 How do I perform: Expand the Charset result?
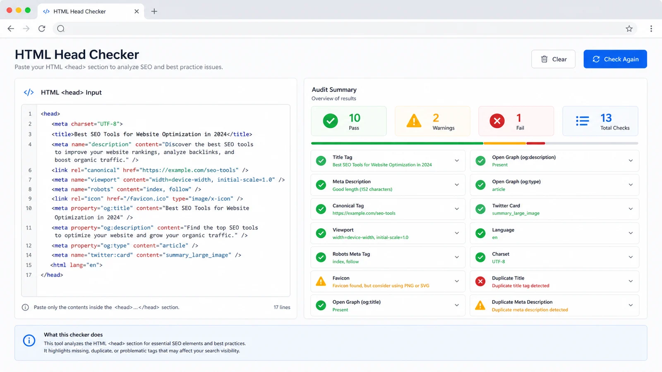631,257
